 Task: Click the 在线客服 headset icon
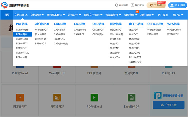pos(117,5)
